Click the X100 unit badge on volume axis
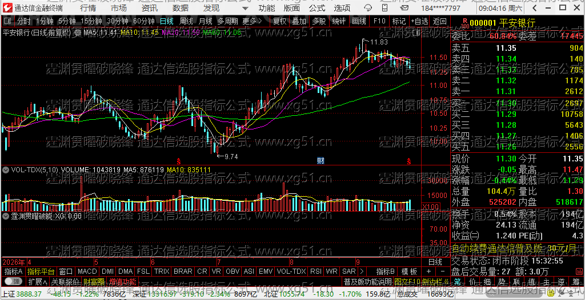 pos(430,207)
